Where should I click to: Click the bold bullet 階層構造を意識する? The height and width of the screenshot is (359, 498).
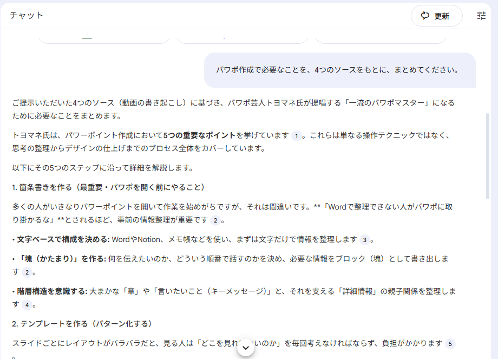(52, 291)
